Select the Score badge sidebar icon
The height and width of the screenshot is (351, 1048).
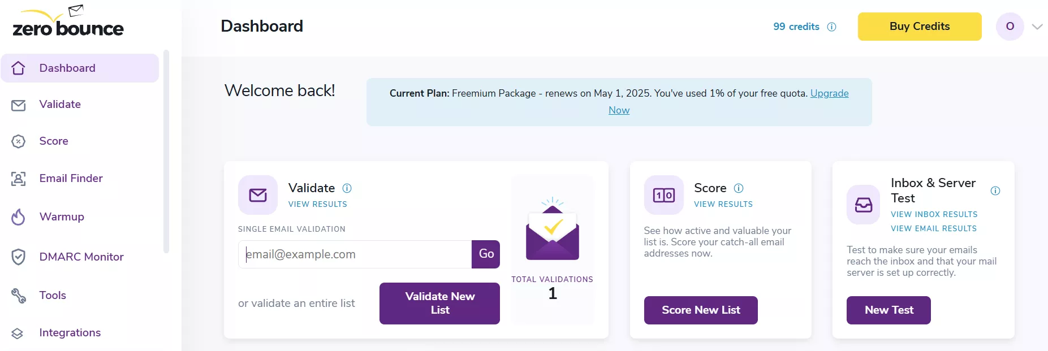click(18, 141)
